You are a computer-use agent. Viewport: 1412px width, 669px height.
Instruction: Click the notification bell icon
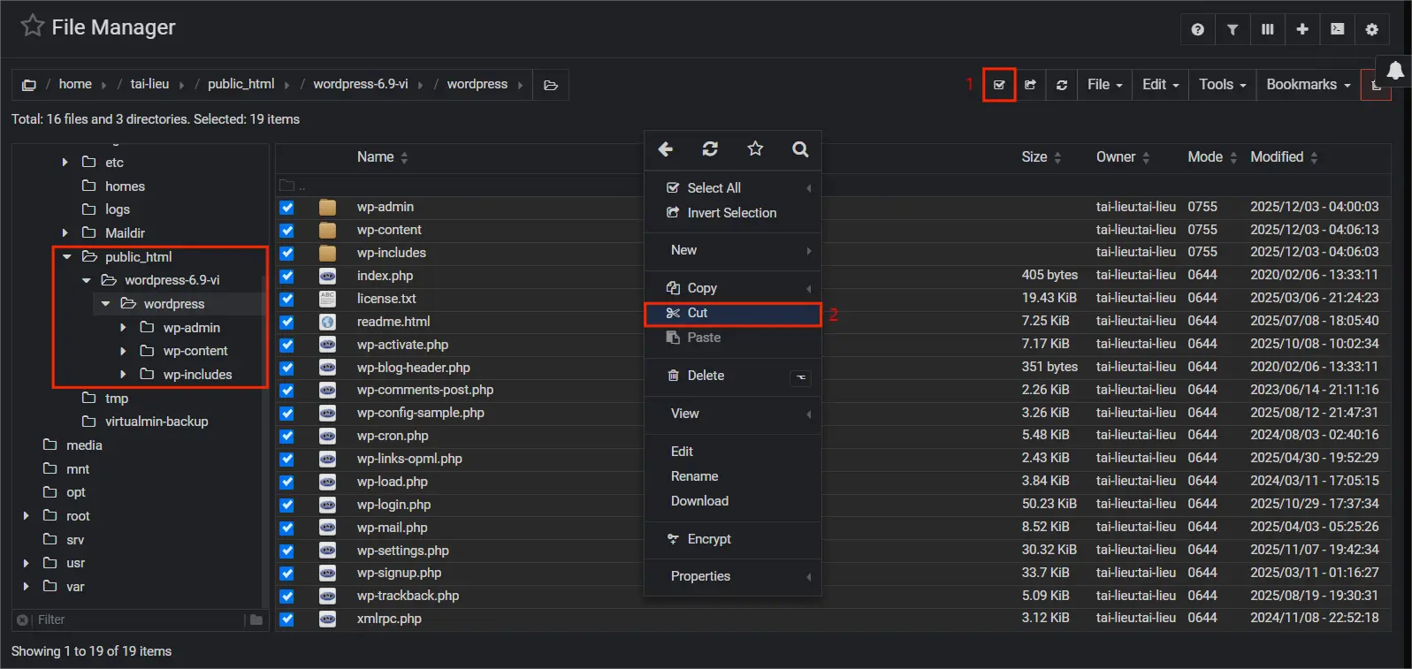(x=1395, y=71)
